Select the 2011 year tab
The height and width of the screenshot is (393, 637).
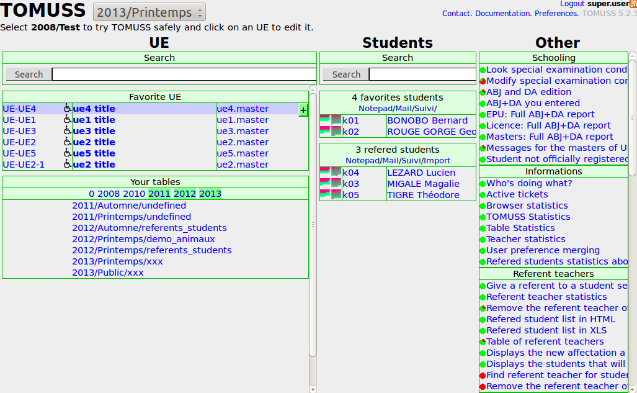pos(159,193)
